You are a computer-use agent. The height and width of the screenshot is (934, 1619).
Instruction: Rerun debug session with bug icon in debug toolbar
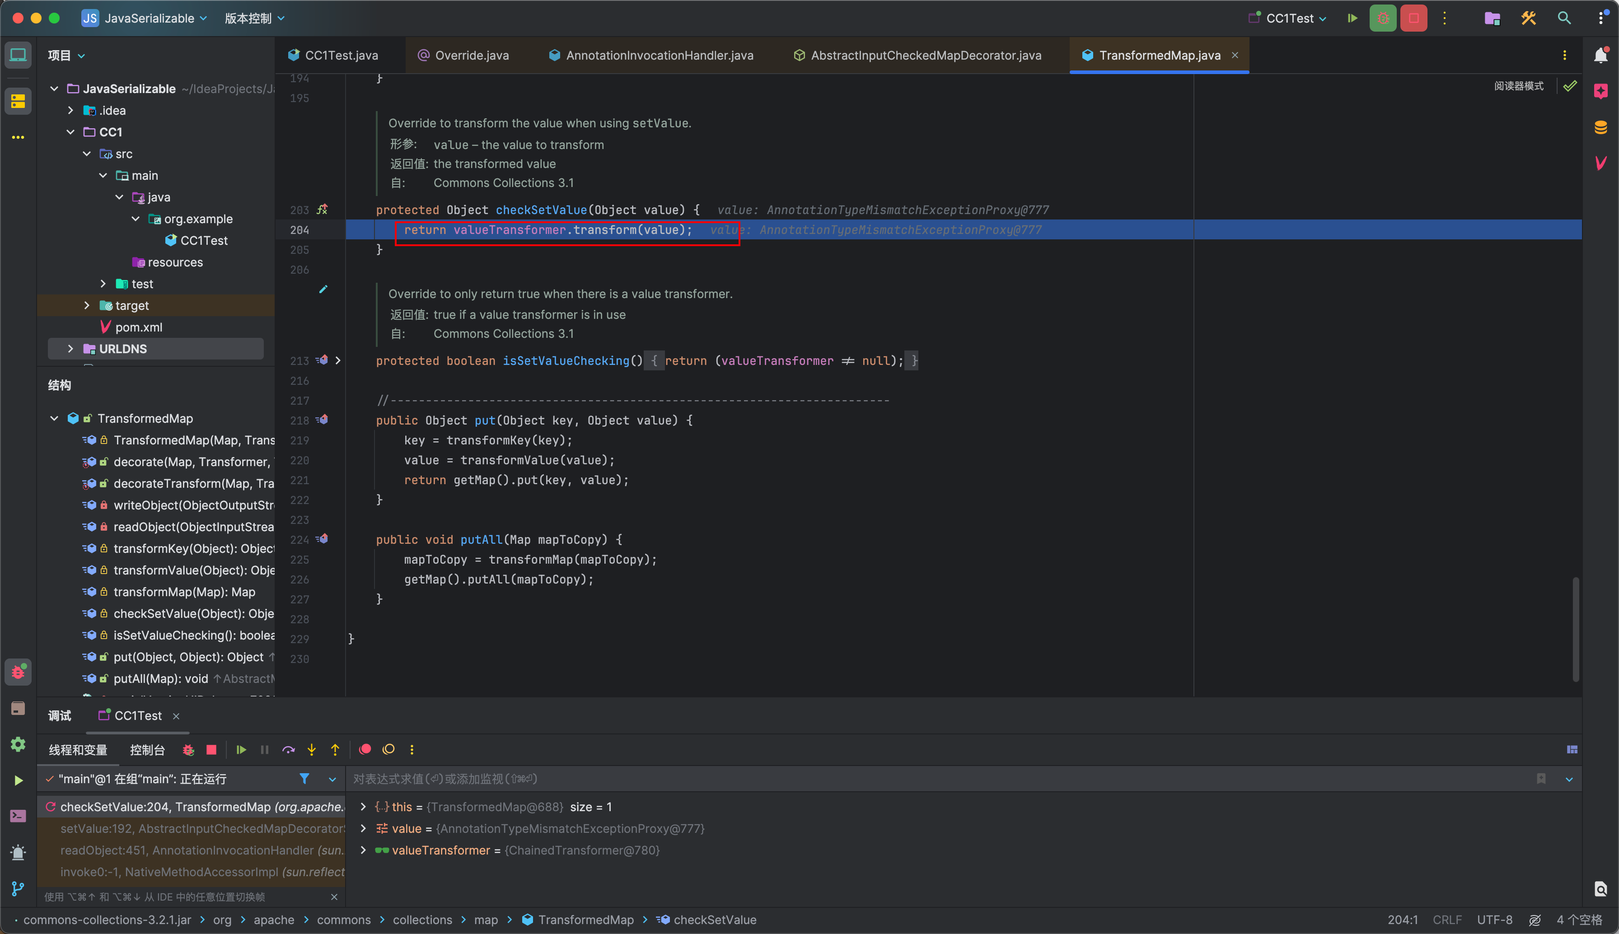188,749
